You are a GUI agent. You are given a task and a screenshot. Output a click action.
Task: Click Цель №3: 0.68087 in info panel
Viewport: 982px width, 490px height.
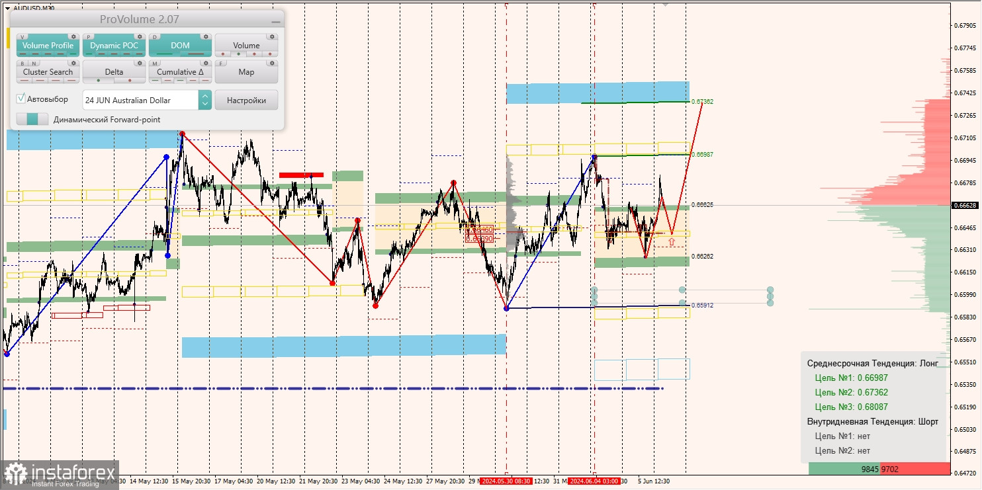coord(852,407)
